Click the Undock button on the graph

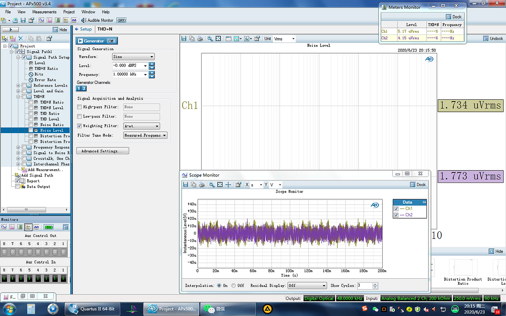[x=493, y=38]
